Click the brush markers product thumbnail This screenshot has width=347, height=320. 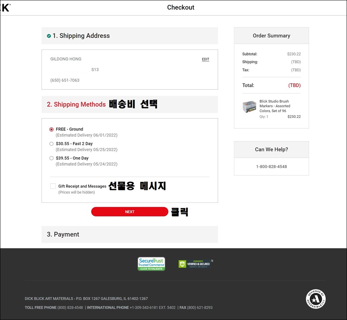(x=249, y=107)
